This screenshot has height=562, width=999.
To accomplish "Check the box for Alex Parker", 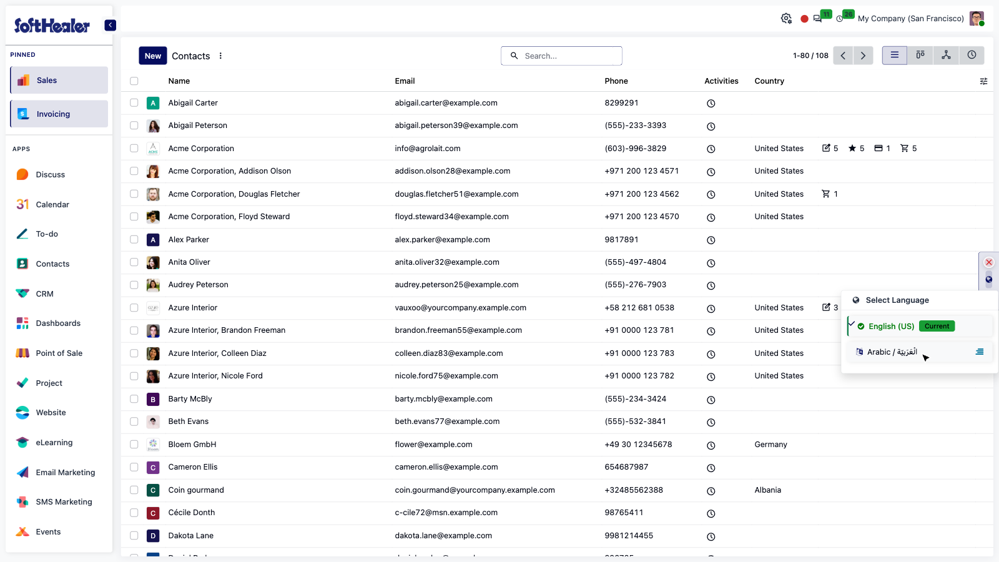I will (x=134, y=240).
